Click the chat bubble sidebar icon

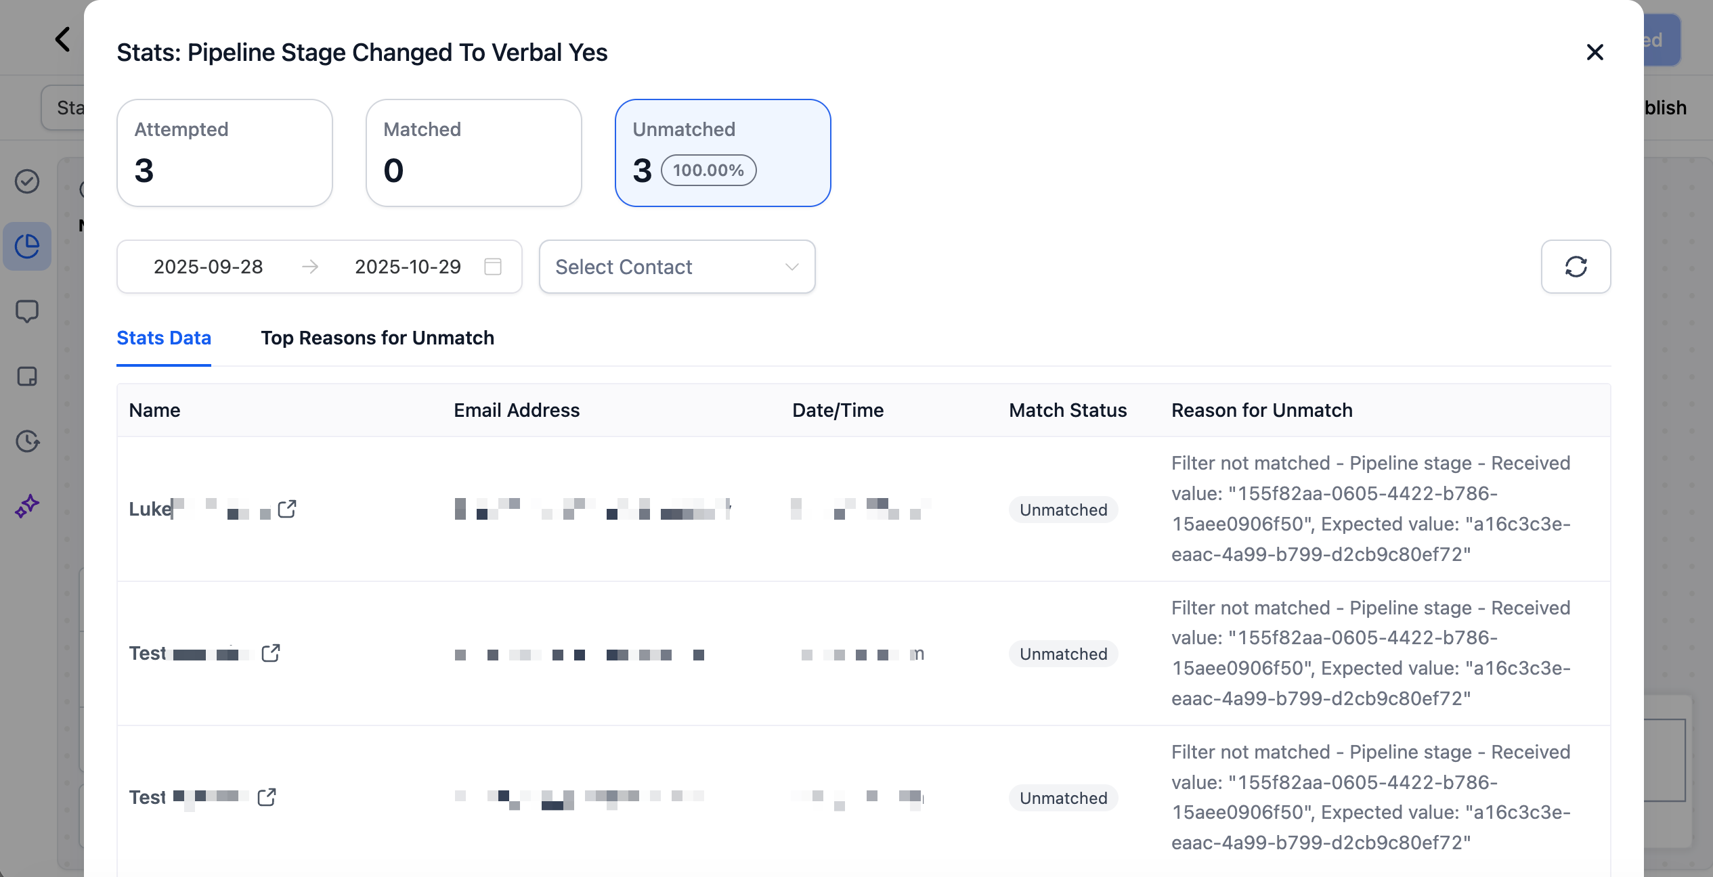pos(27,311)
